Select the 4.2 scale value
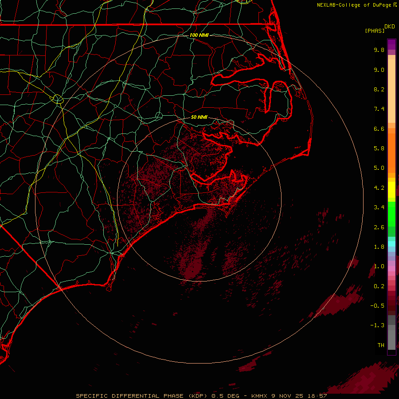Image resolution: width=399 pixels, height=399 pixels. (x=379, y=188)
